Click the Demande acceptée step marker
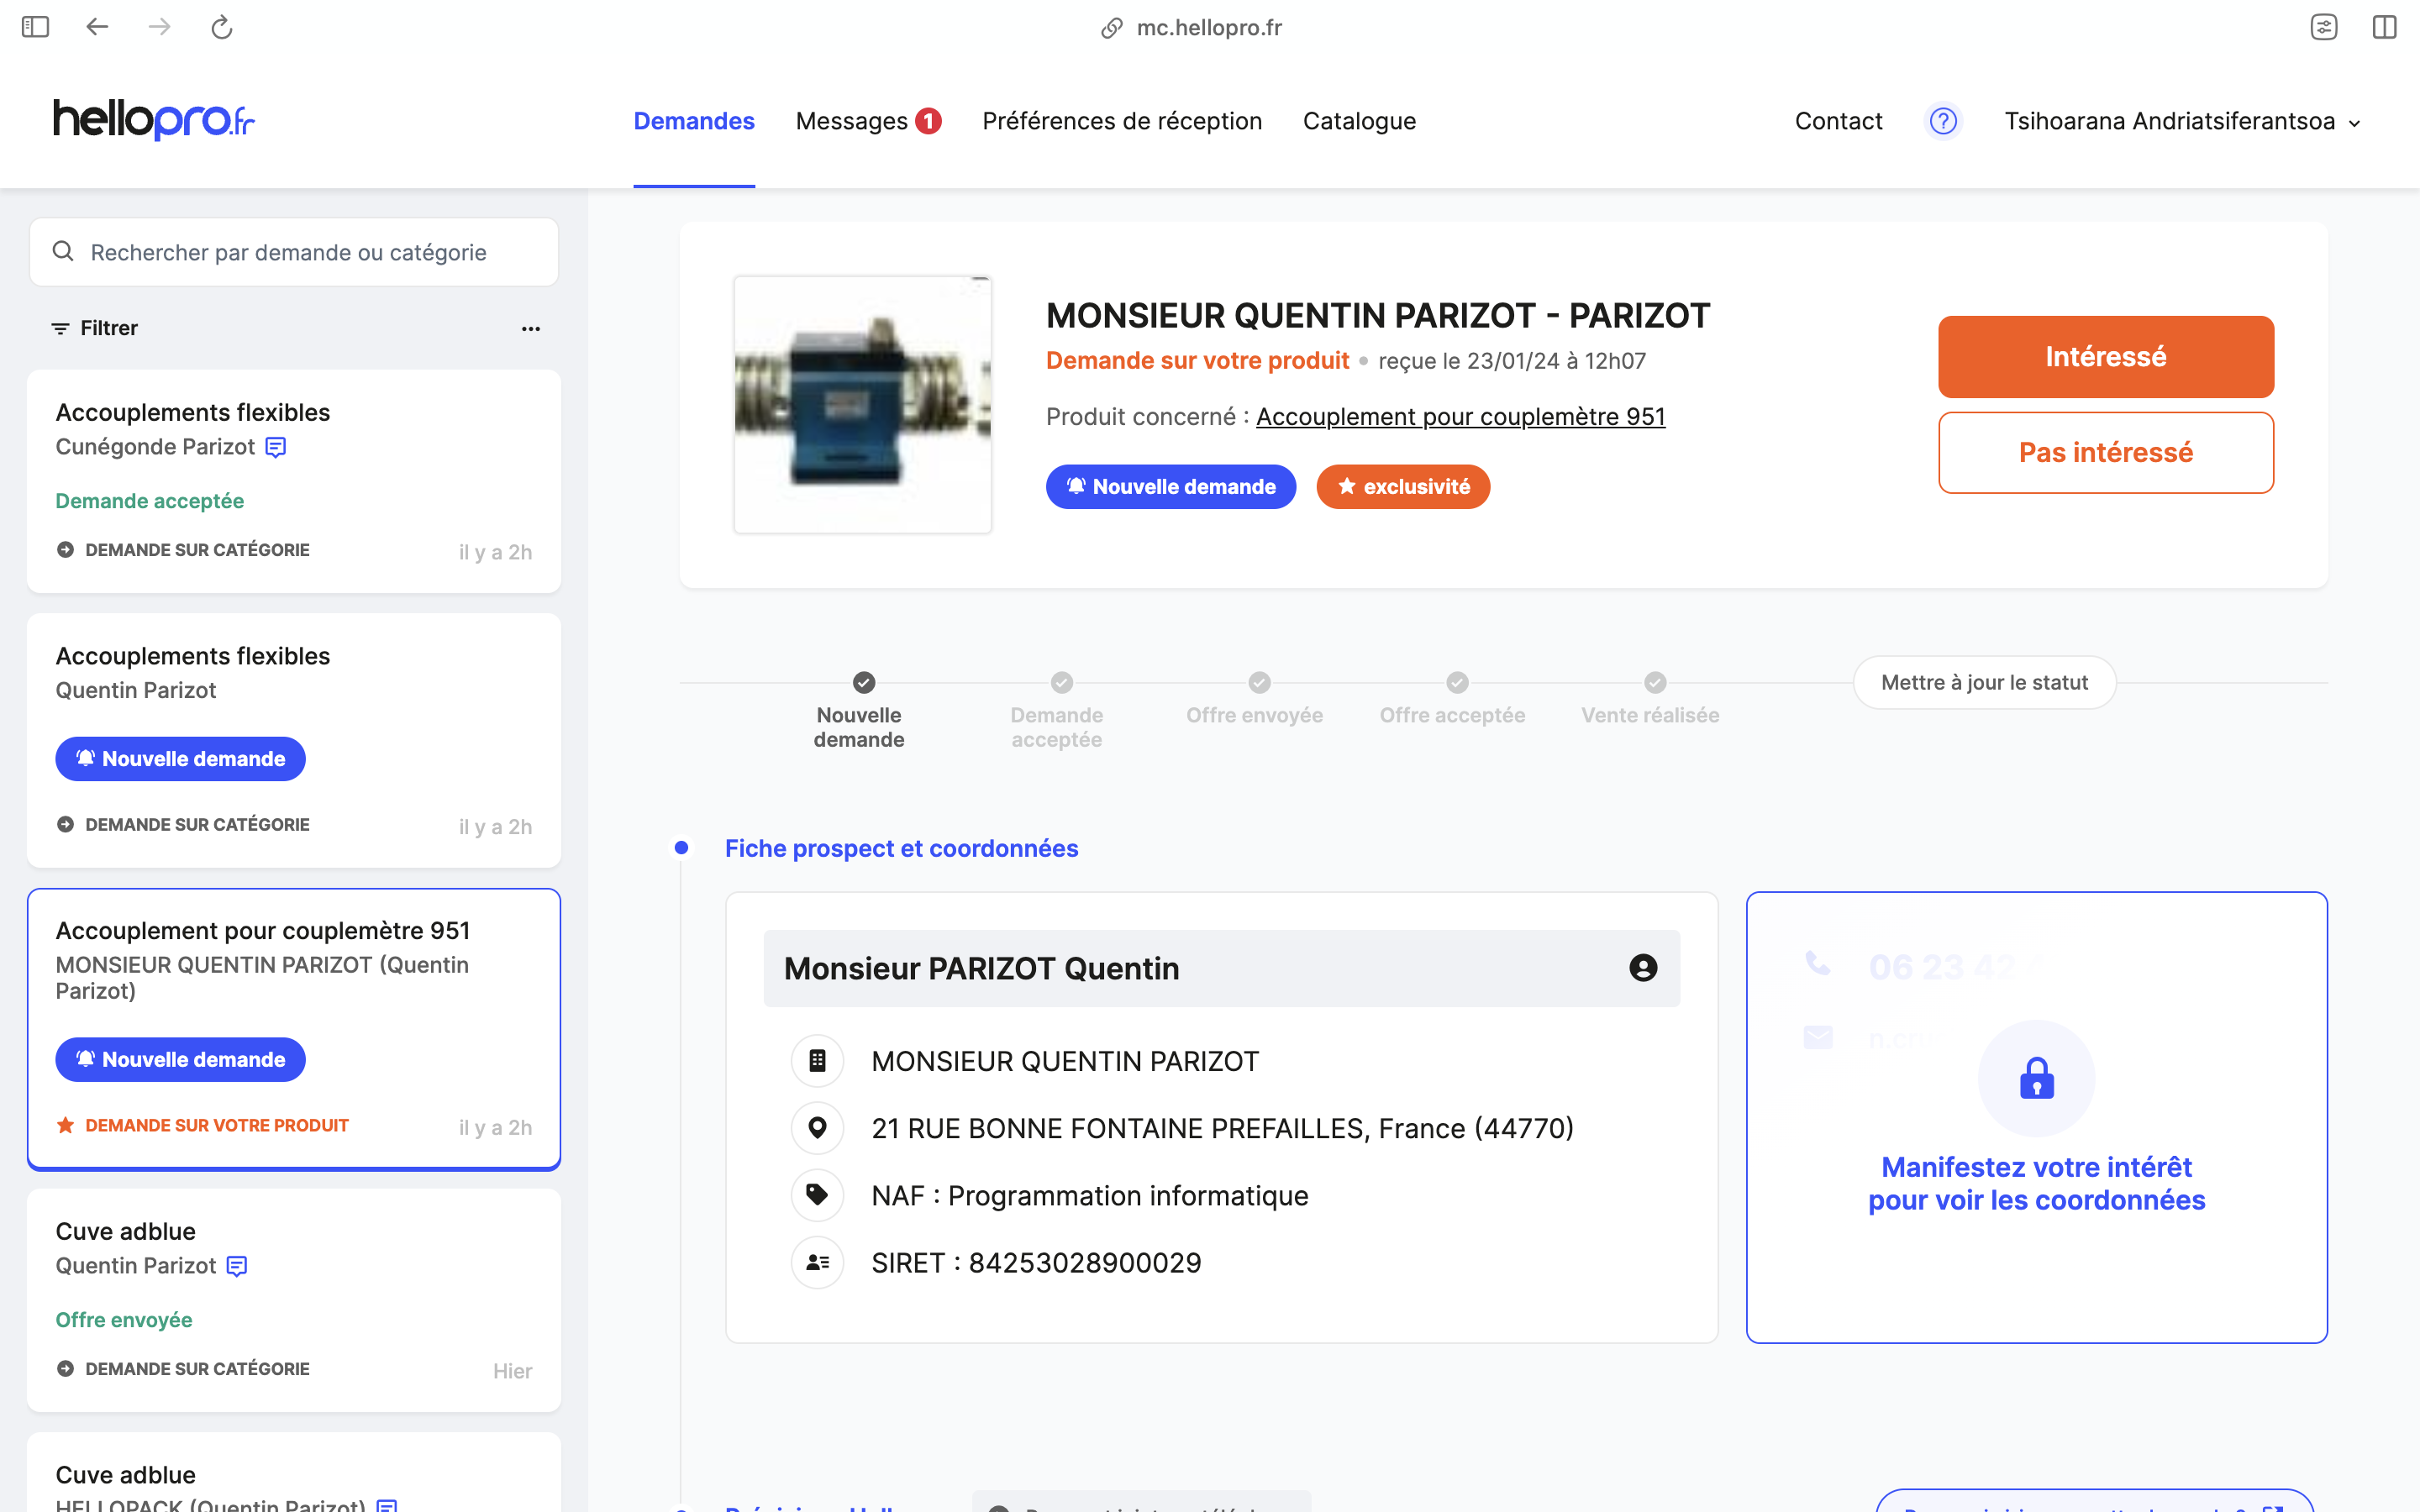The width and height of the screenshot is (2420, 1512). tap(1062, 683)
